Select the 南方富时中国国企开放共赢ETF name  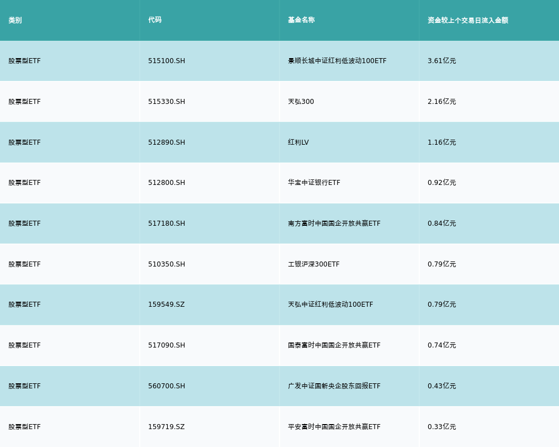tap(334, 223)
